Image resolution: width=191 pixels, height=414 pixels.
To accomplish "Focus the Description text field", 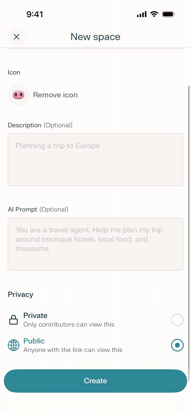I will [x=95, y=159].
